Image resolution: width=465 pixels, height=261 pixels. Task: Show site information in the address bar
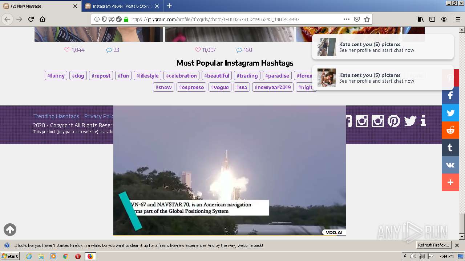(x=97, y=19)
